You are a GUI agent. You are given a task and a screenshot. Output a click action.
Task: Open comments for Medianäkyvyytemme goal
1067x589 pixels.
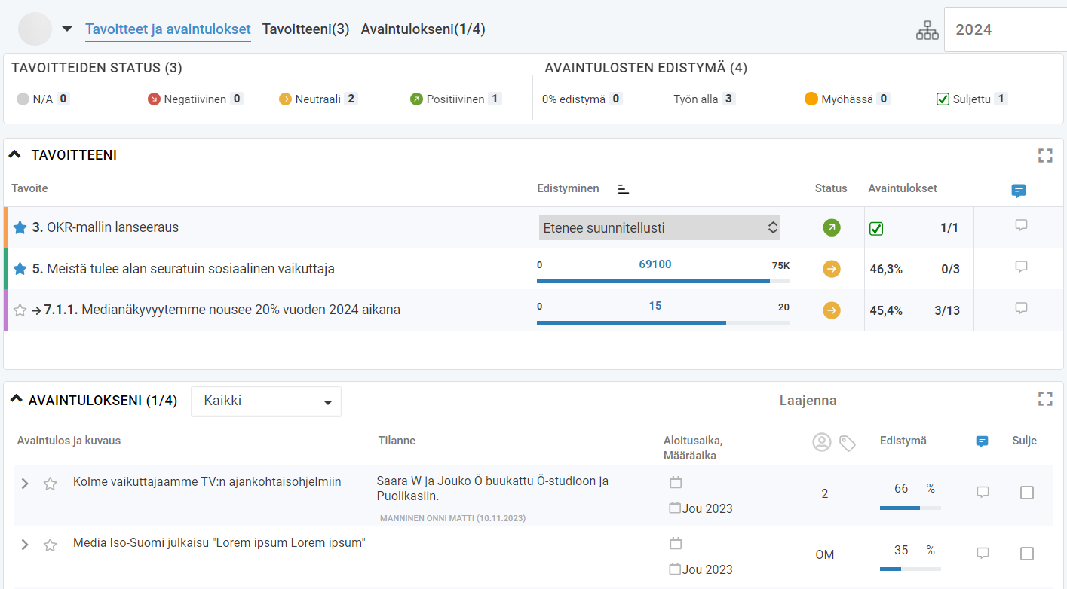1021,308
